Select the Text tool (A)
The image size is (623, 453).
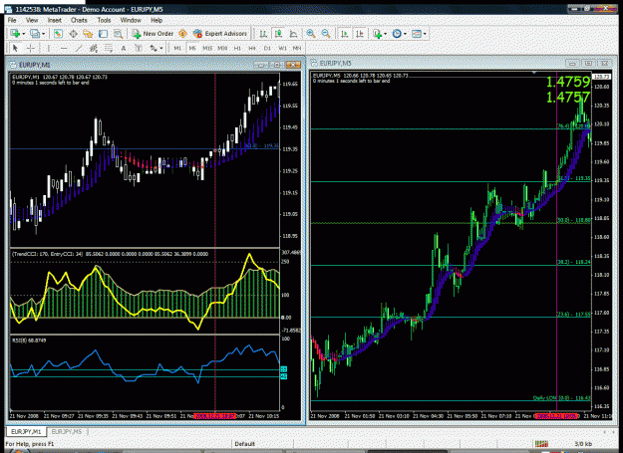point(124,48)
